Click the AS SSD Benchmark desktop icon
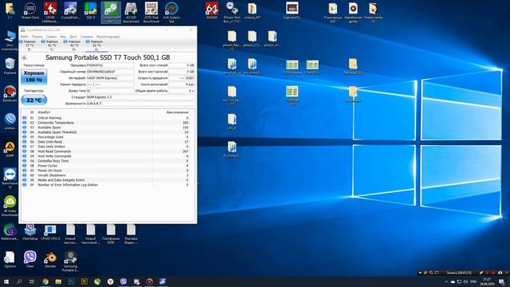This screenshot has height=287, width=510. coord(131,12)
